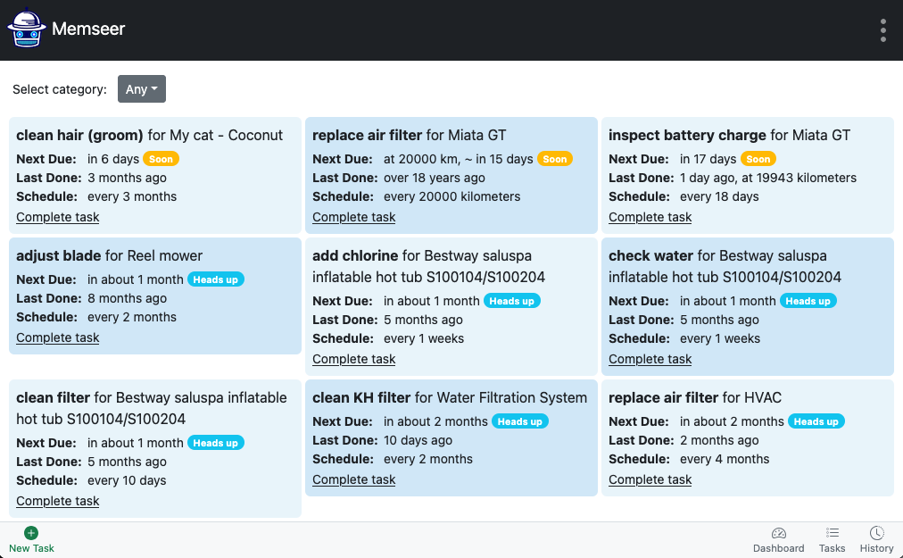
Task: Open the Tasks list icon
Action: (x=833, y=533)
